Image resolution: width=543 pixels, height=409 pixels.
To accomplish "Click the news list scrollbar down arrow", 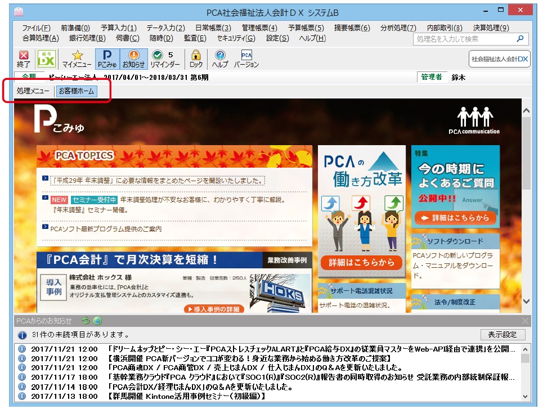I will click(525, 396).
